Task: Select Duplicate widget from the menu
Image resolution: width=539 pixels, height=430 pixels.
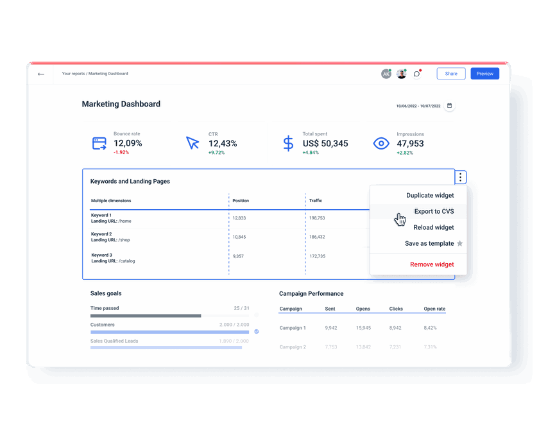Action: click(429, 195)
